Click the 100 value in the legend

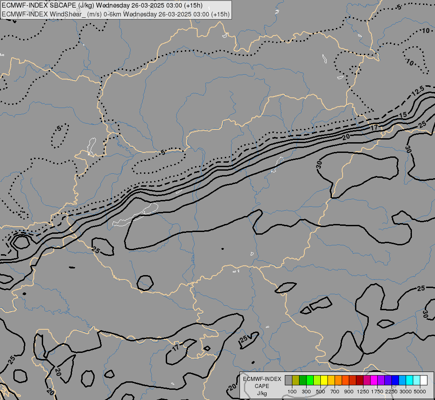pos(292,392)
